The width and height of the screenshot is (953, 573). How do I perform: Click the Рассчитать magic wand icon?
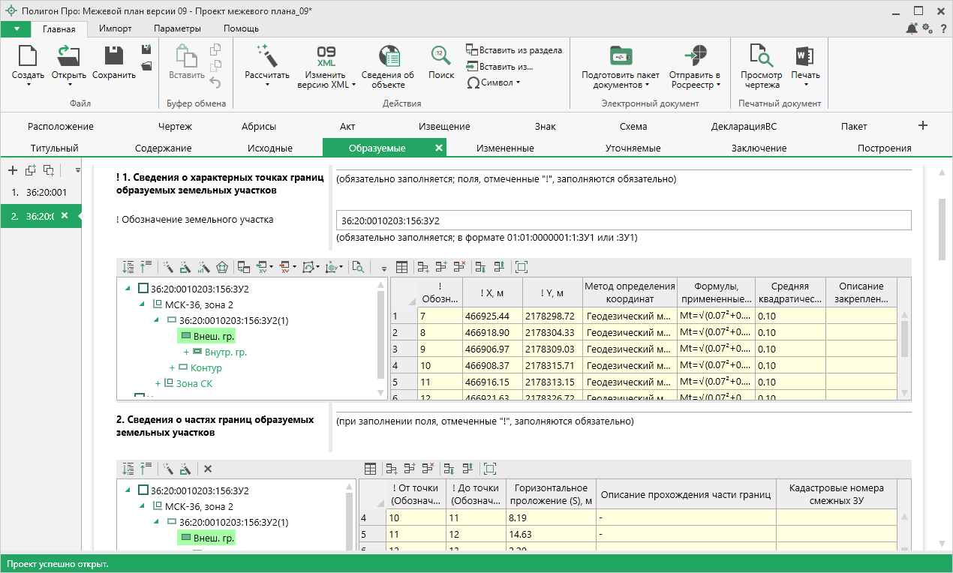(266, 56)
